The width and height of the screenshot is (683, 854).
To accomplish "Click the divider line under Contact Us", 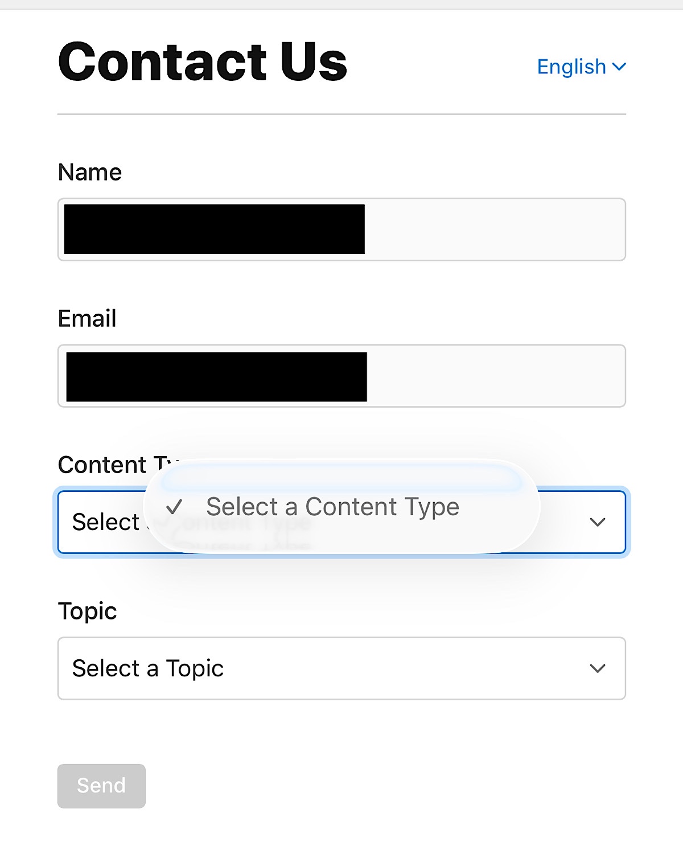I will [341, 114].
